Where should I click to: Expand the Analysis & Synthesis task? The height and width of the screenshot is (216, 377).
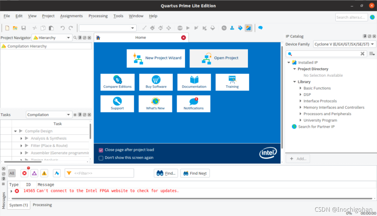click(21, 139)
